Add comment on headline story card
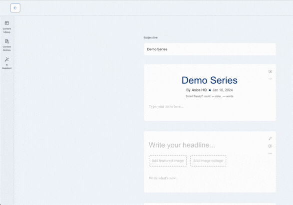Viewport: 293px width, 205px height. (270, 146)
